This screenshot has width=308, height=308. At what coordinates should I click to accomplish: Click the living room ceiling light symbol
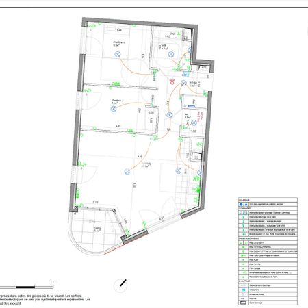[x=127, y=172]
